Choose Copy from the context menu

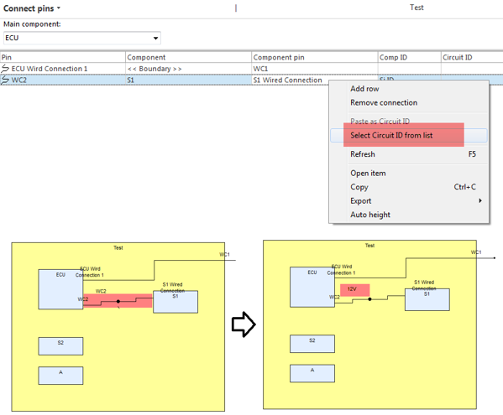pyautogui.click(x=409, y=187)
